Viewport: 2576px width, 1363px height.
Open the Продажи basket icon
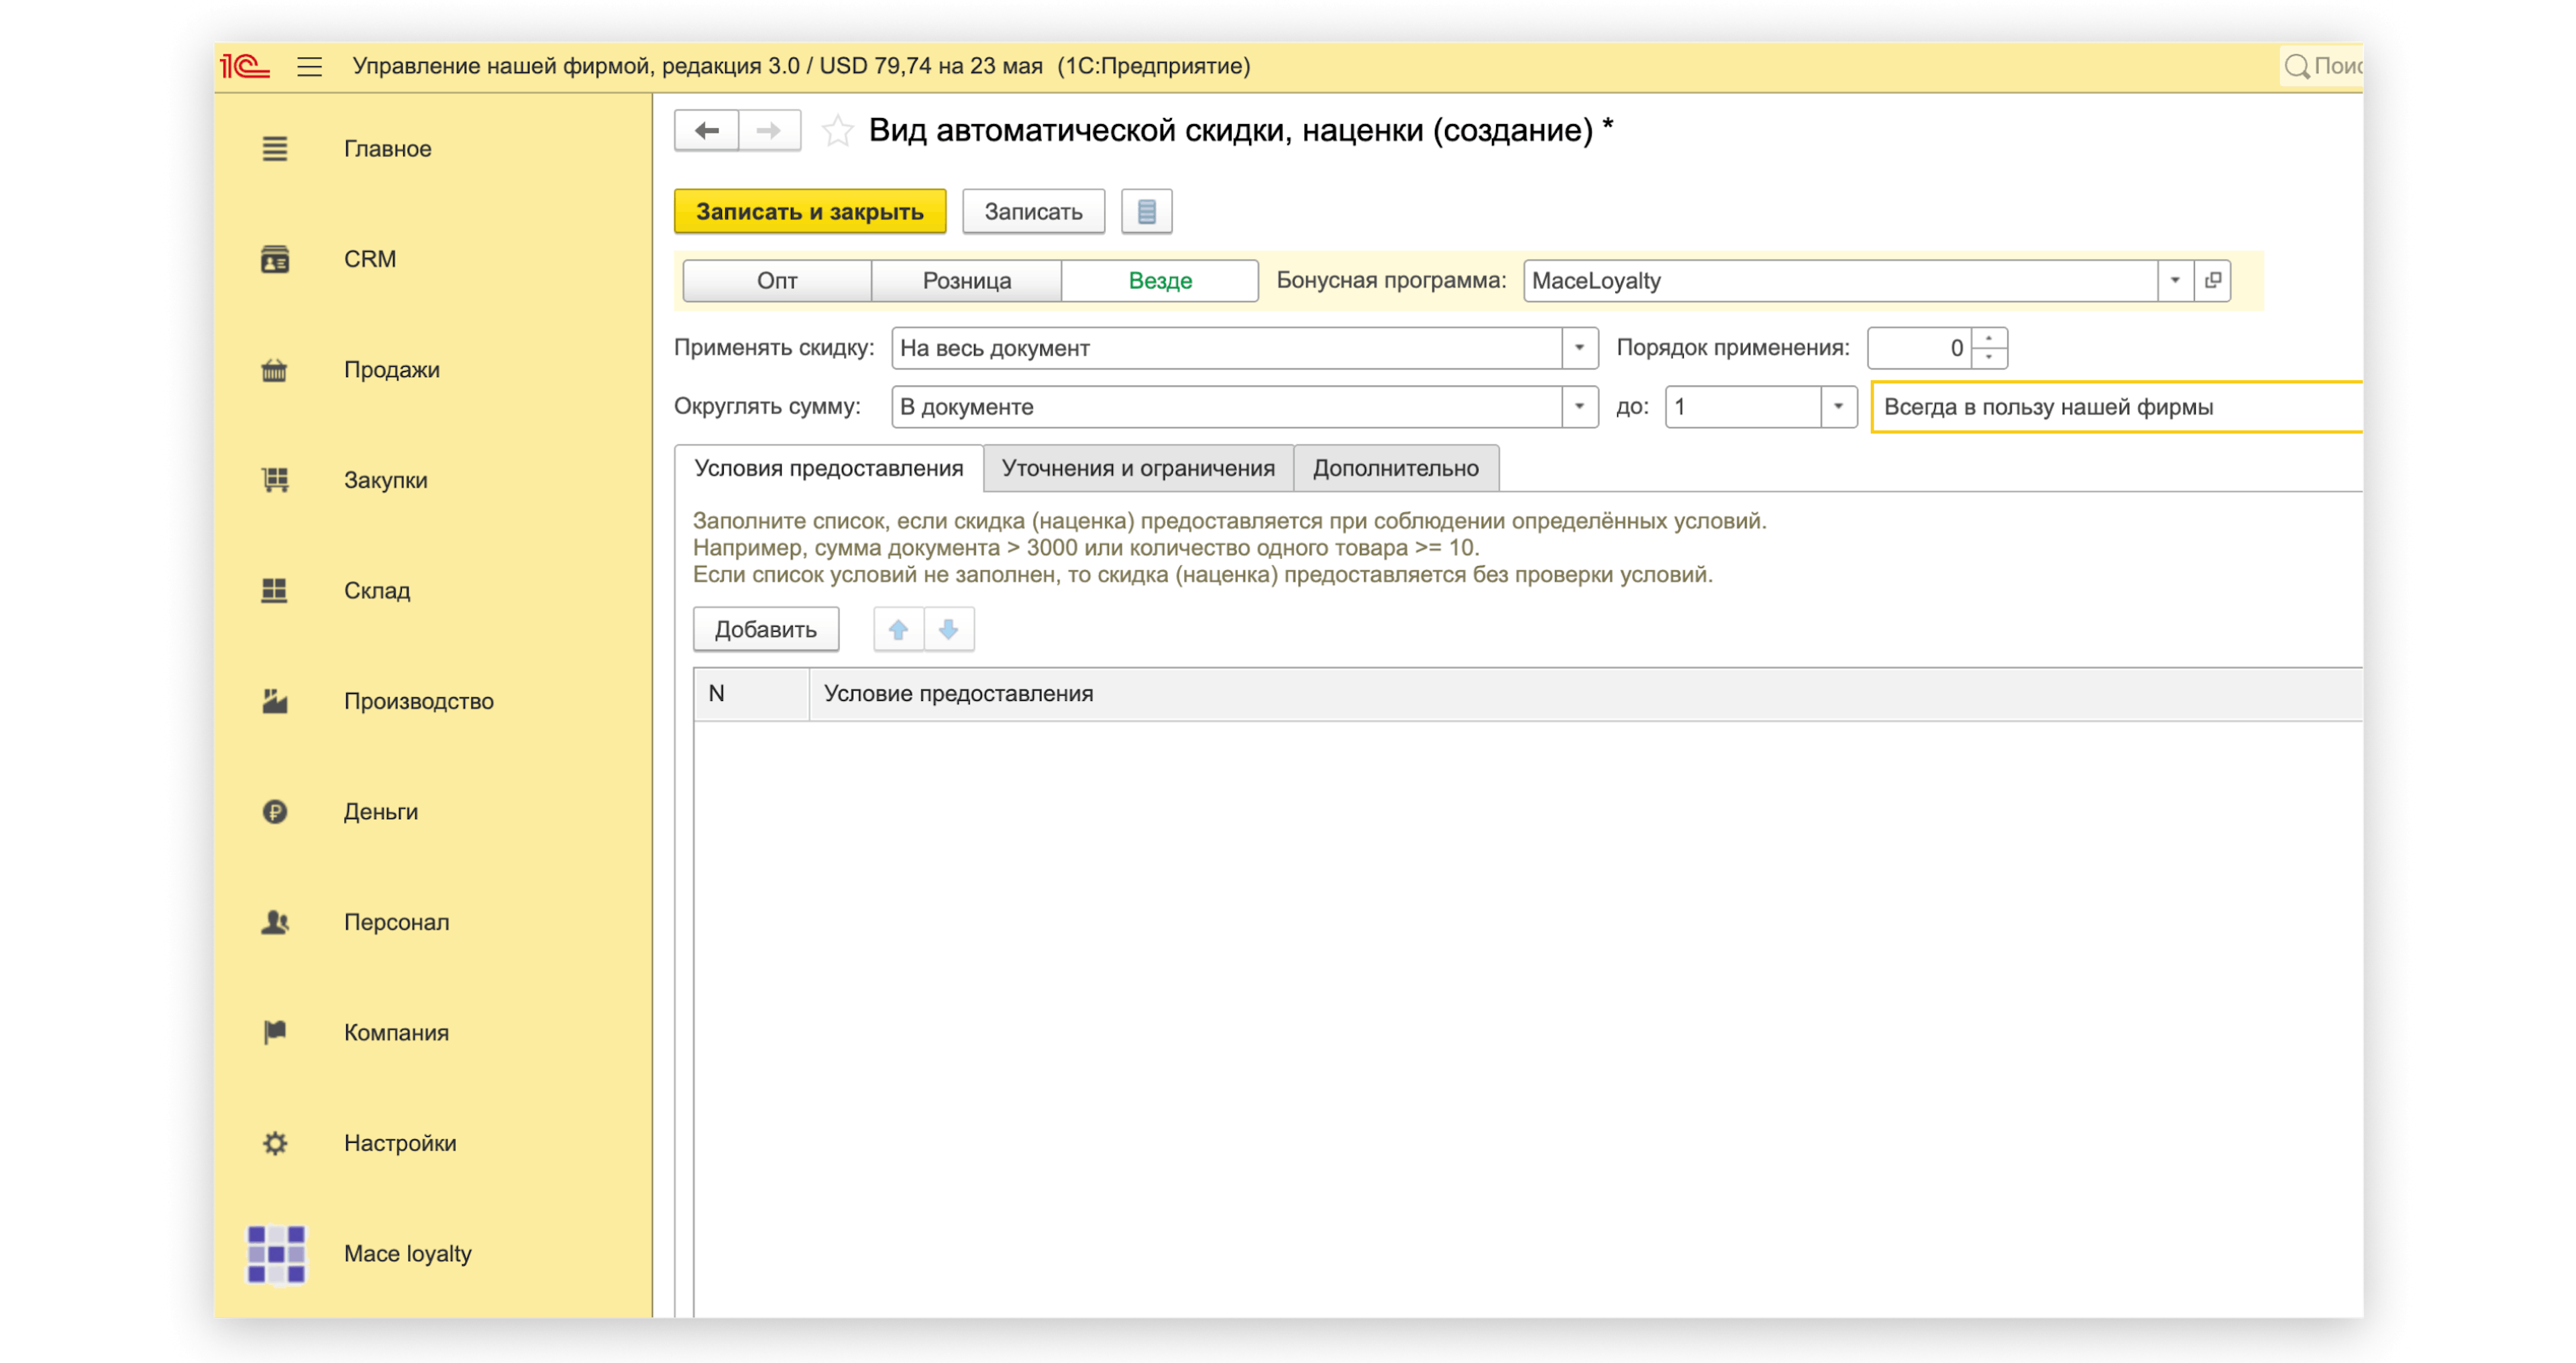(275, 370)
